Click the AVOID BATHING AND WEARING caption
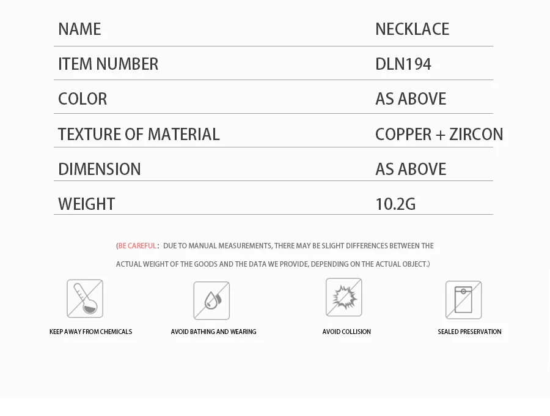Image resolution: width=550 pixels, height=416 pixels. tap(214, 332)
